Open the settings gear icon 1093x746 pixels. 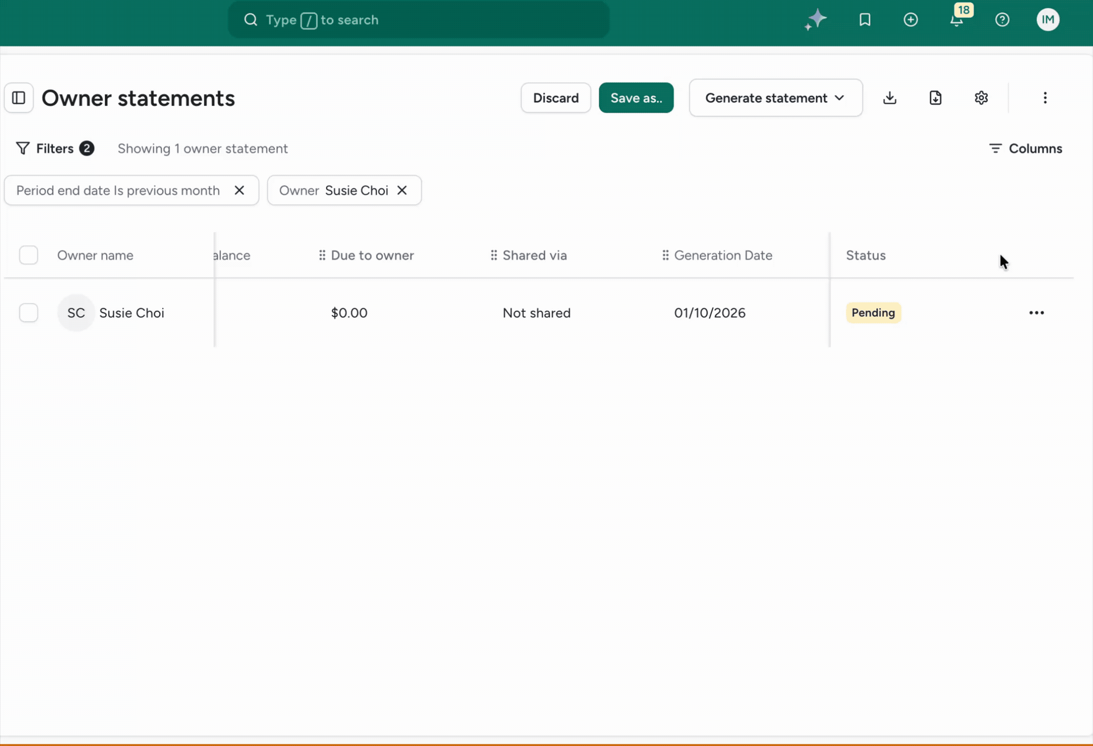[981, 98]
